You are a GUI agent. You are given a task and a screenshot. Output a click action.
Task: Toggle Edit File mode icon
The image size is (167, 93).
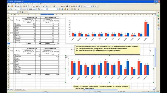coord(21,6)
